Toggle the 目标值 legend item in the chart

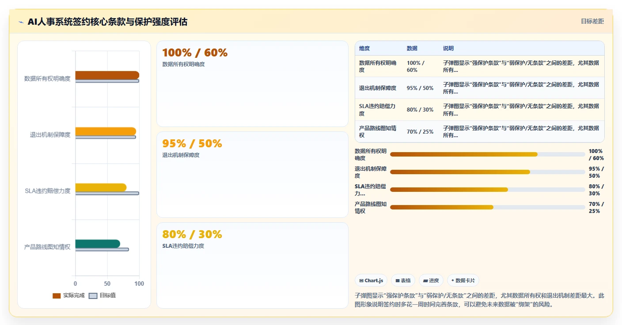pos(102,295)
